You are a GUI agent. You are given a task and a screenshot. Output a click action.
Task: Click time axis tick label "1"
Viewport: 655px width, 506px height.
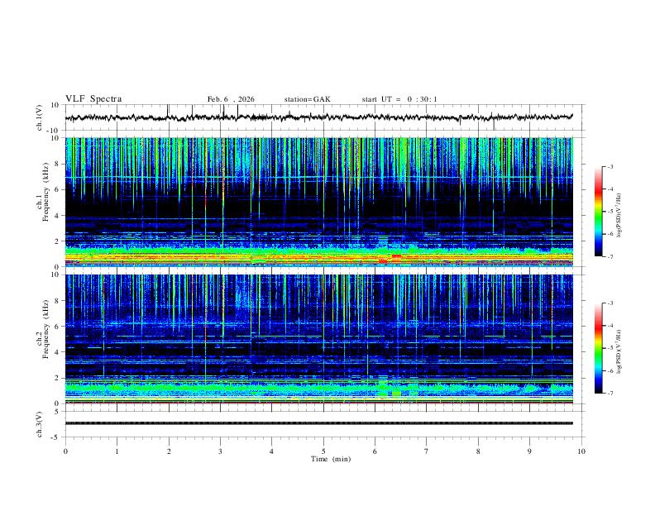[117, 451]
